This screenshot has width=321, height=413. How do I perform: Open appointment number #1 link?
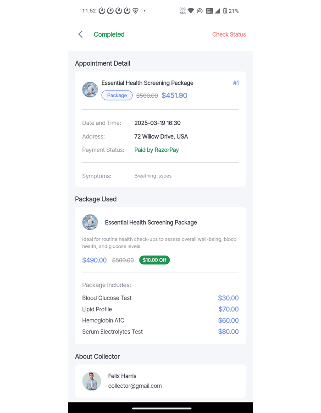[236, 83]
